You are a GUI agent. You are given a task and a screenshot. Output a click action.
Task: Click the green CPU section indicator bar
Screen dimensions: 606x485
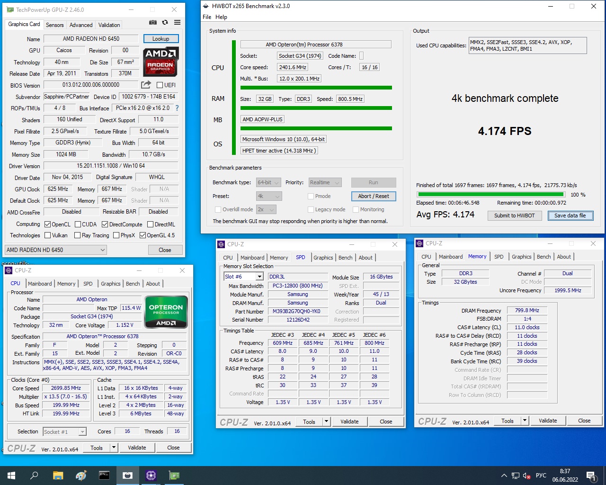click(x=316, y=88)
